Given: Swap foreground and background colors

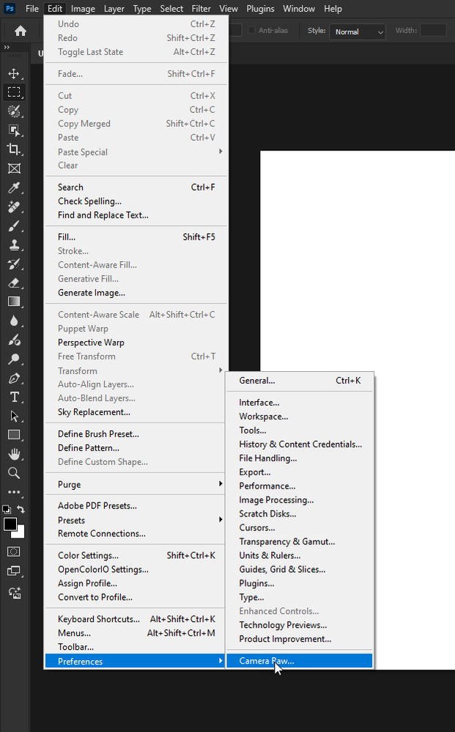Looking at the screenshot, I should tap(21, 509).
